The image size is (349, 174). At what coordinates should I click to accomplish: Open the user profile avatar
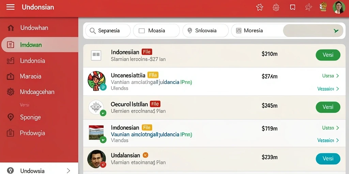[x=339, y=7]
